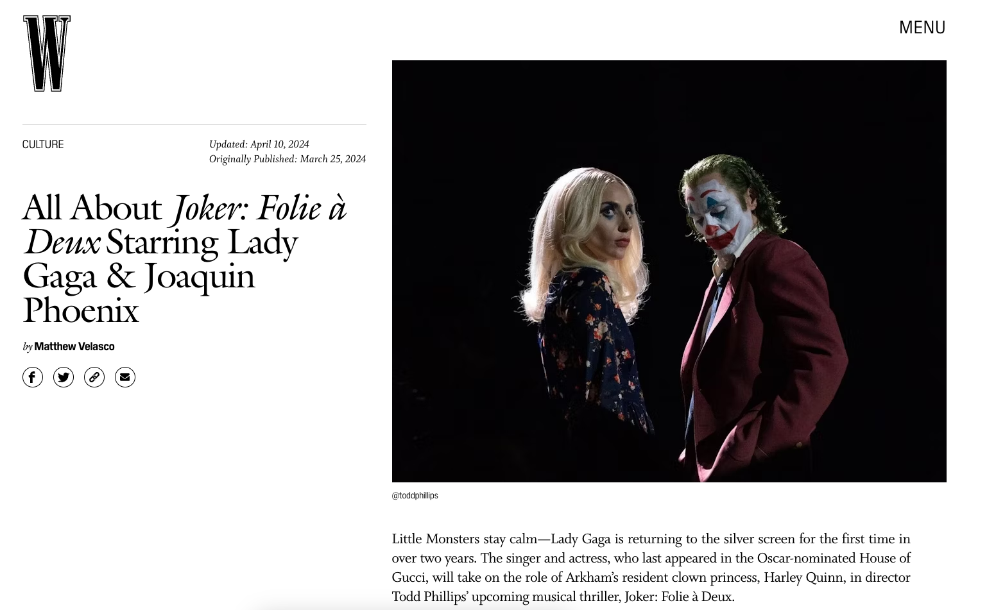Screen dimensions: 996x610
Task: Click the Joker and Harley Quinn hero image
Action: [669, 271]
